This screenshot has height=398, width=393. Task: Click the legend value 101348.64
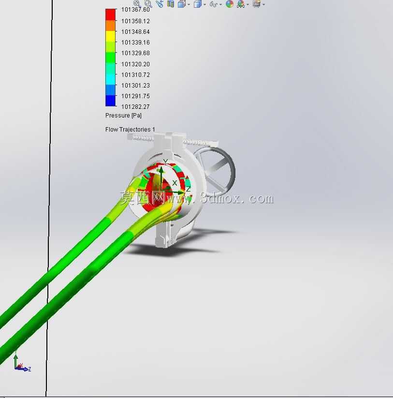pos(135,32)
